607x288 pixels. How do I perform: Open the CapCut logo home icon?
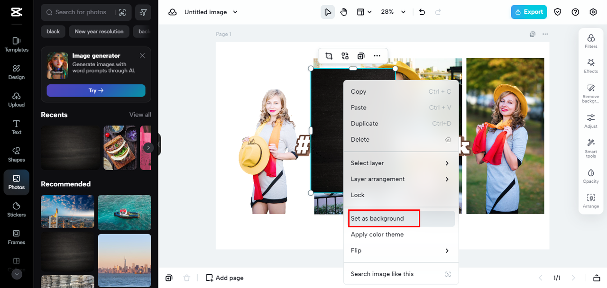17,12
